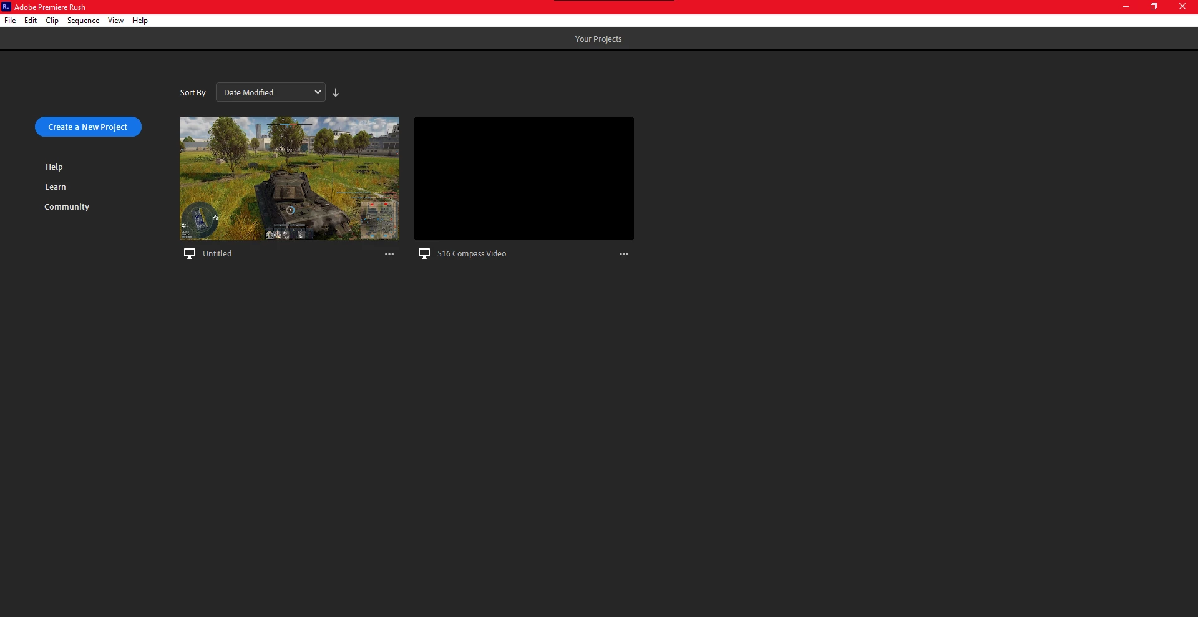Click the Sort By label
Image resolution: width=1198 pixels, height=617 pixels.
coord(193,92)
